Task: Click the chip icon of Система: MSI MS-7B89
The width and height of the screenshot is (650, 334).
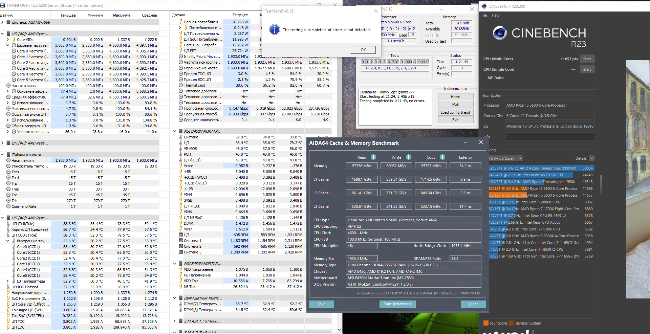Action: 8,22
